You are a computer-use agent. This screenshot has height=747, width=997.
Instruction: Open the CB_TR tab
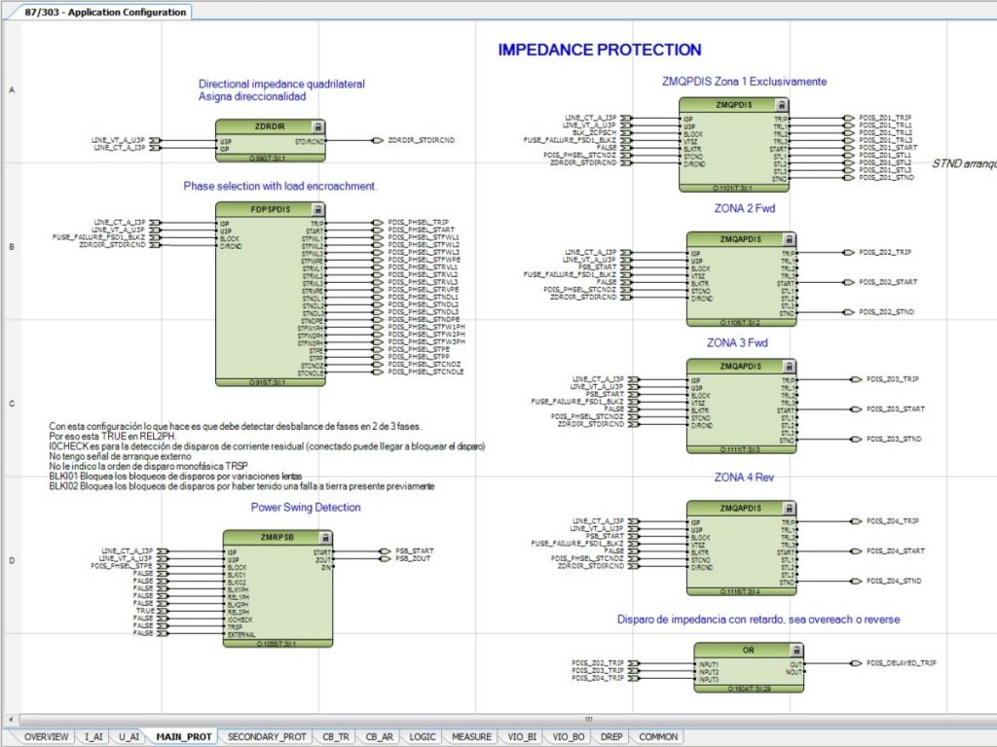336,737
